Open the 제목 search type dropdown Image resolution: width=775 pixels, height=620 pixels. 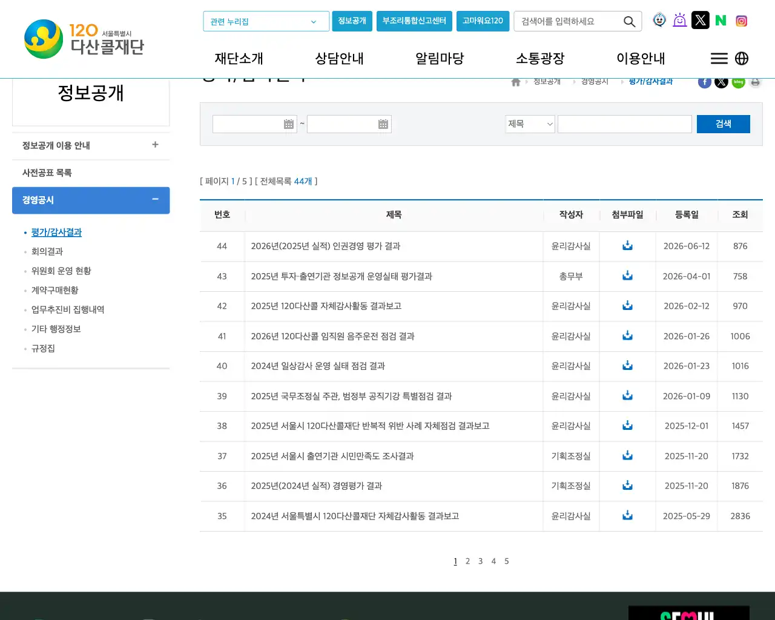pyautogui.click(x=530, y=124)
